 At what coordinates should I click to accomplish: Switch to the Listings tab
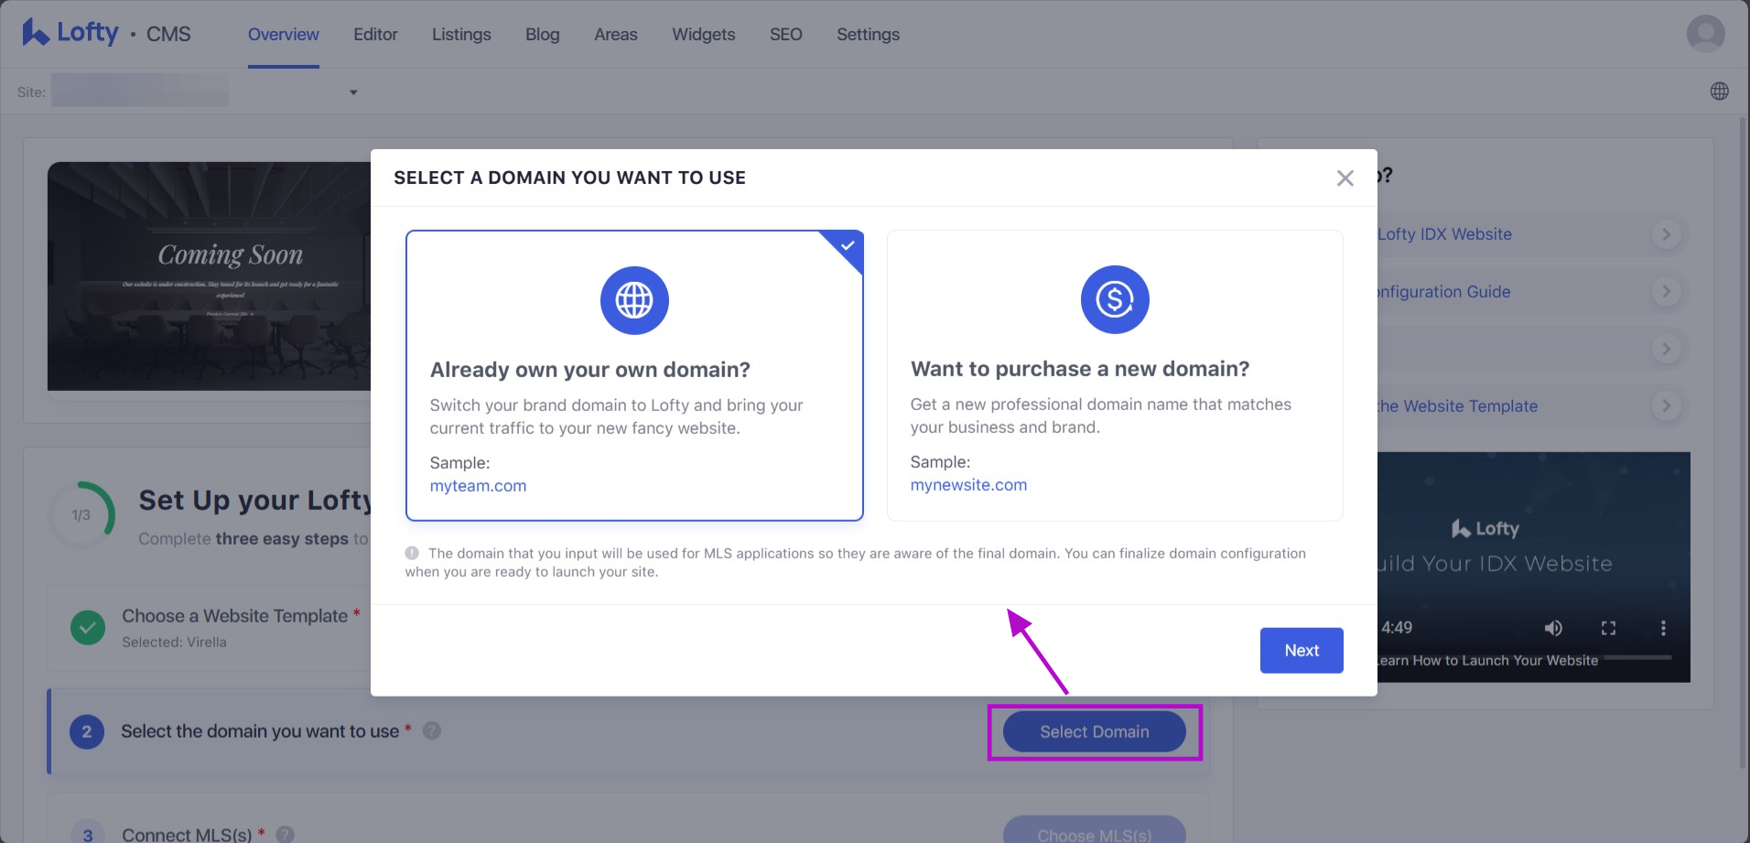461,35
